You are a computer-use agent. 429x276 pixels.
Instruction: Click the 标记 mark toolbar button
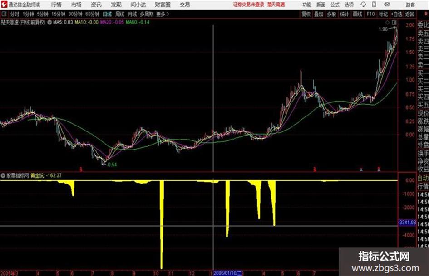tap(383, 14)
